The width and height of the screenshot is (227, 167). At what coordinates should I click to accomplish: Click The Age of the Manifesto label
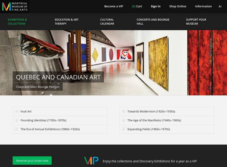pos(154,120)
